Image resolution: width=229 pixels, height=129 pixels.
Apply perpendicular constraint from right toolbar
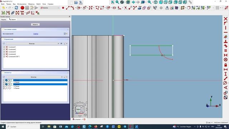[x=226, y=42]
